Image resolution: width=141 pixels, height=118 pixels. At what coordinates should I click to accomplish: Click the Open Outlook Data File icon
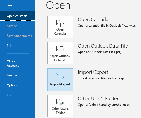click(x=60, y=50)
